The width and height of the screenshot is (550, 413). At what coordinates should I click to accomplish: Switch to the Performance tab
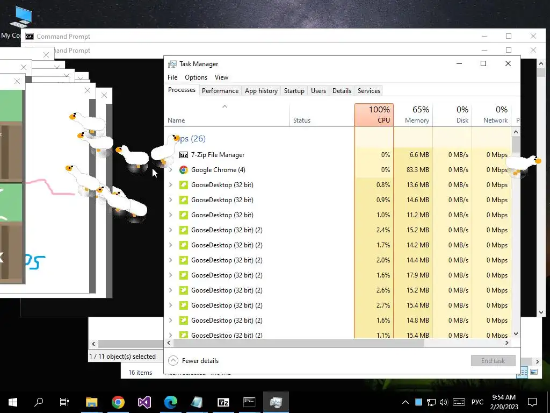point(220,90)
